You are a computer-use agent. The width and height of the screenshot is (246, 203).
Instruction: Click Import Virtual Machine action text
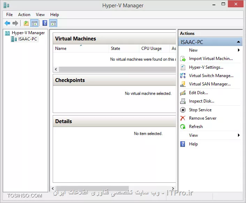(x=211, y=59)
